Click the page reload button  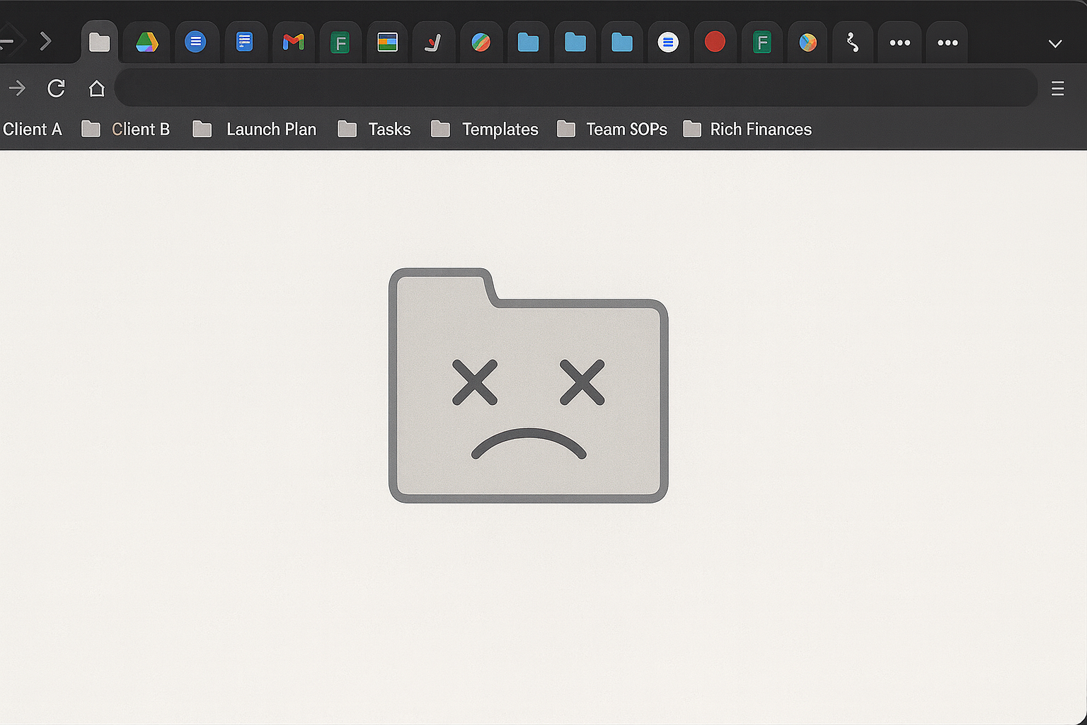[x=56, y=88]
